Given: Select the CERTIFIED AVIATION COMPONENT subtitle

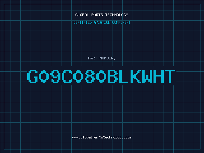Looking at the screenshot, I should click(102, 22).
